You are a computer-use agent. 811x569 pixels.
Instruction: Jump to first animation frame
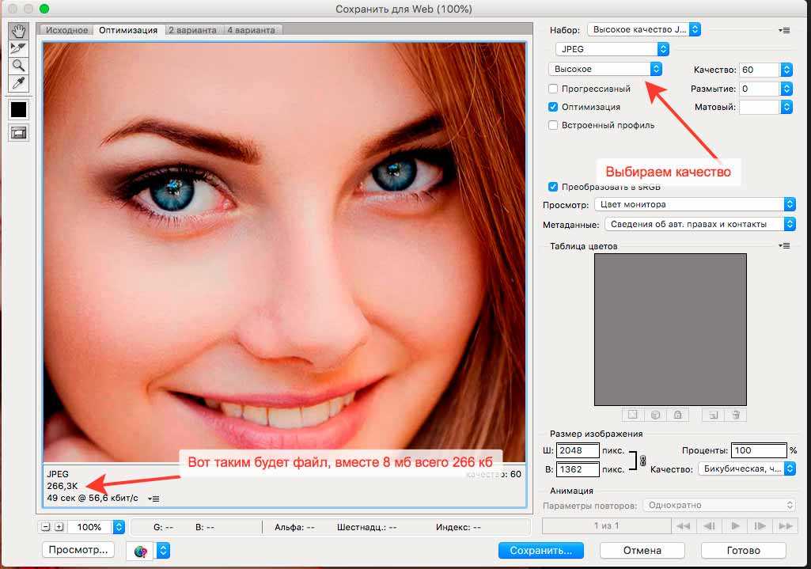(684, 526)
